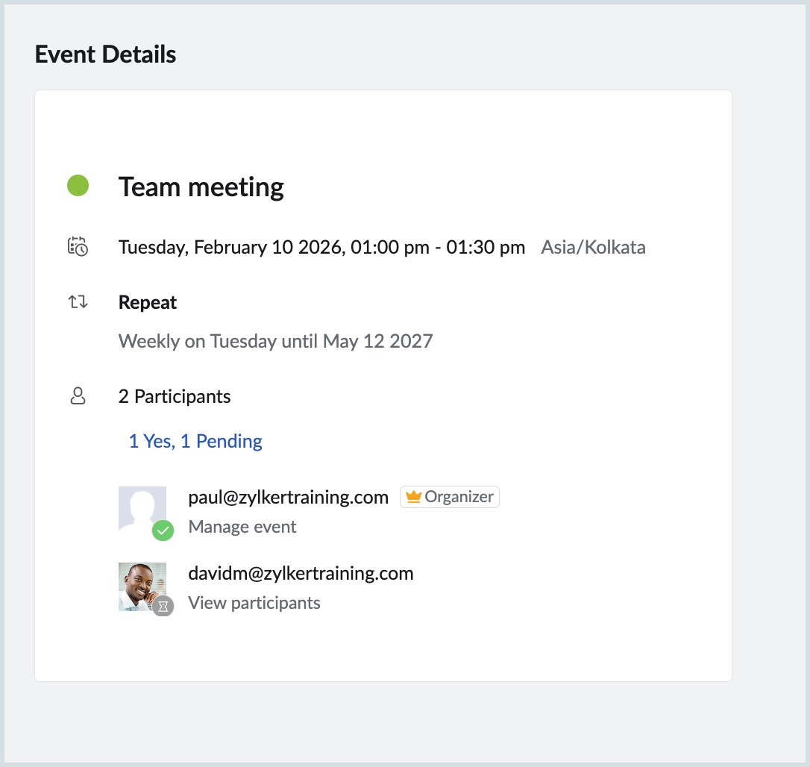Click davidm's profile picture thumbnail
This screenshot has width=810, height=767.
click(142, 586)
